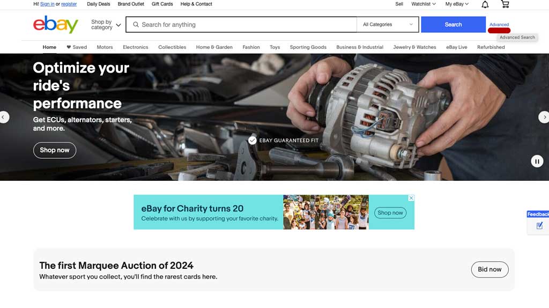Click the Feedback pencil icon
Viewport: 549px width, 308px height.
(x=539, y=226)
